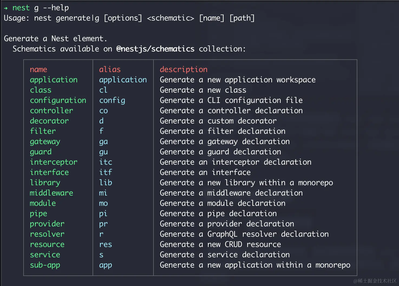Click the 'ga' alias

[103, 142]
